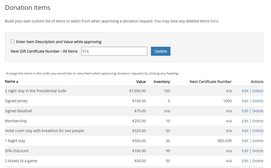Viewport: 271px width, 168px height.
Task: Delete the Signed Baseball item
Action: point(258,111)
